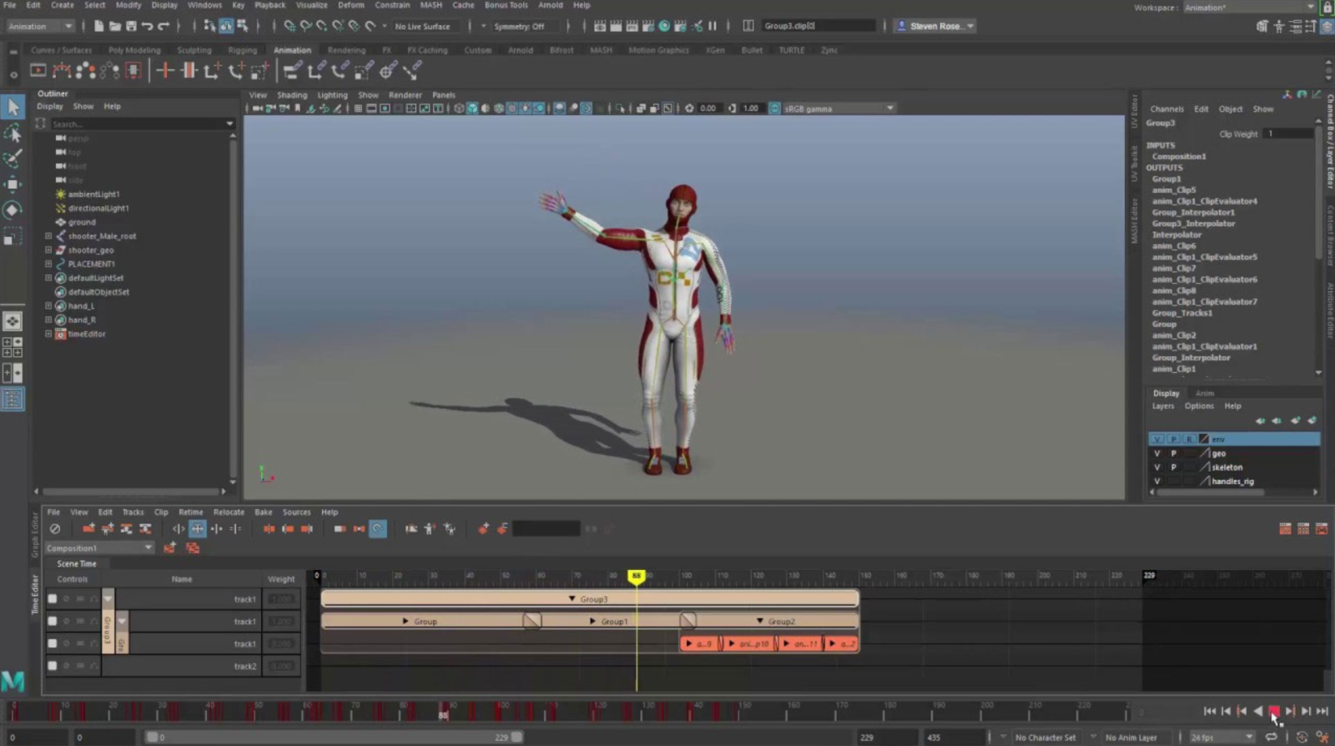Image resolution: width=1335 pixels, height=746 pixels.
Task: Expand shooter_Male_root in Outliner
Action: pyautogui.click(x=48, y=236)
